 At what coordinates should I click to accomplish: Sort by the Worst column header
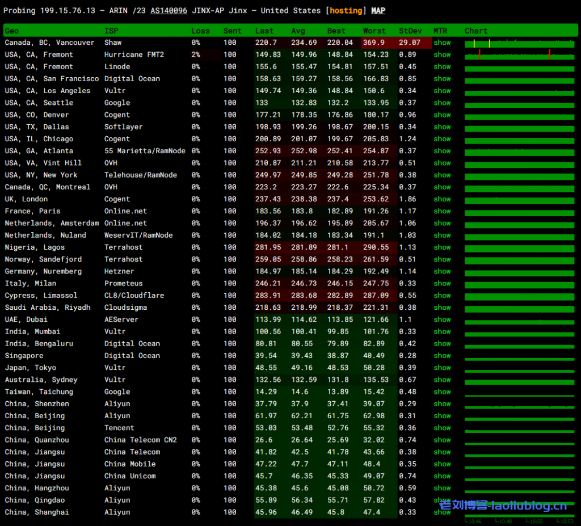[374, 31]
